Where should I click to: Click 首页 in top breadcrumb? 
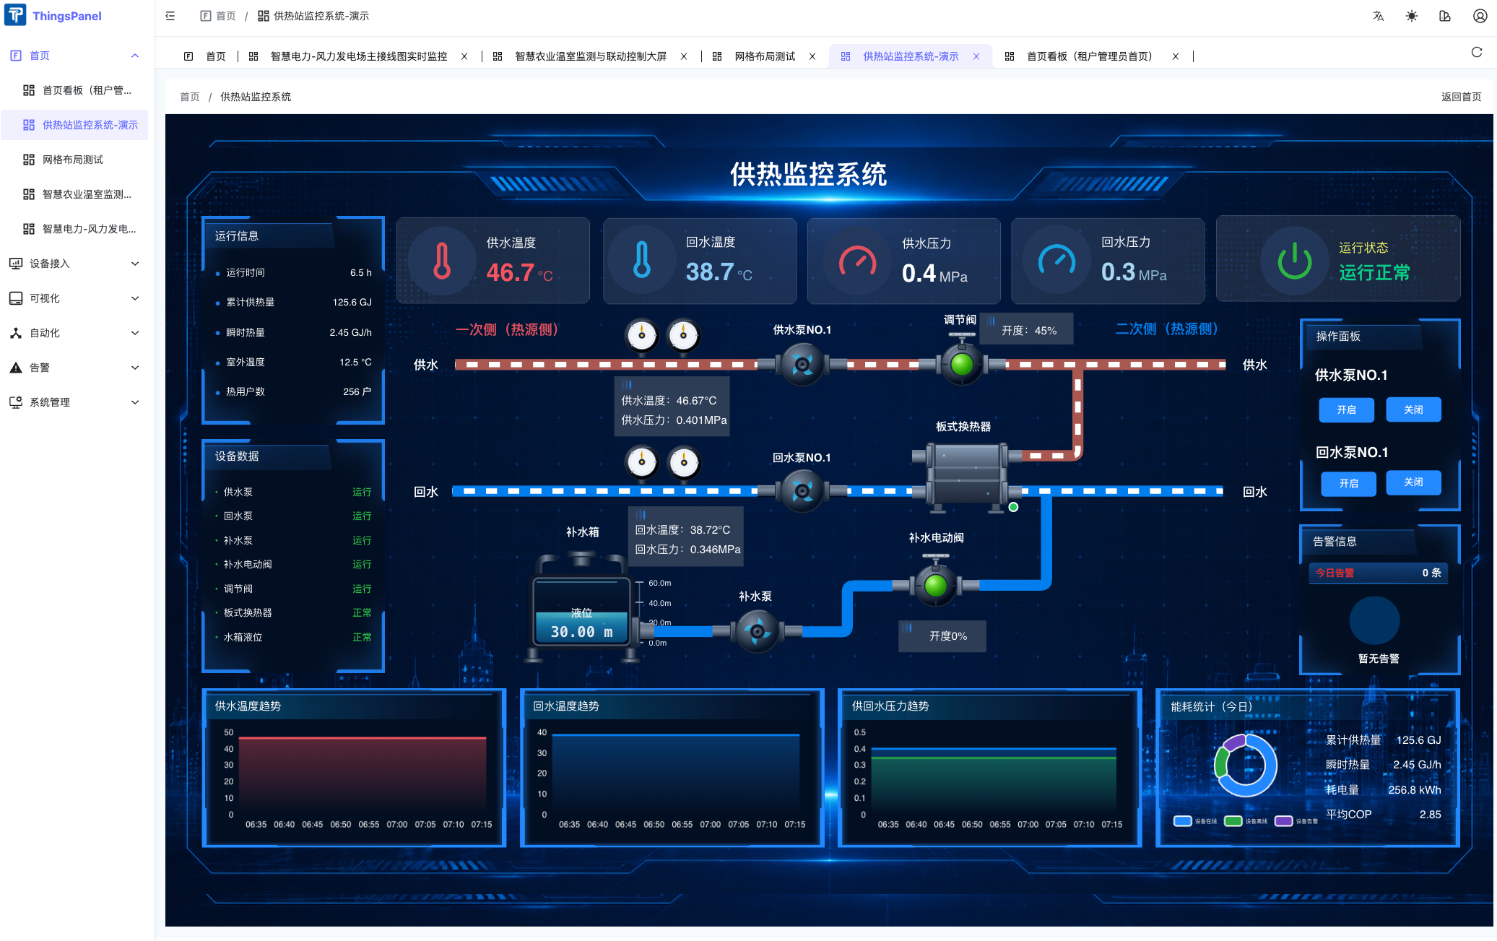point(218,16)
